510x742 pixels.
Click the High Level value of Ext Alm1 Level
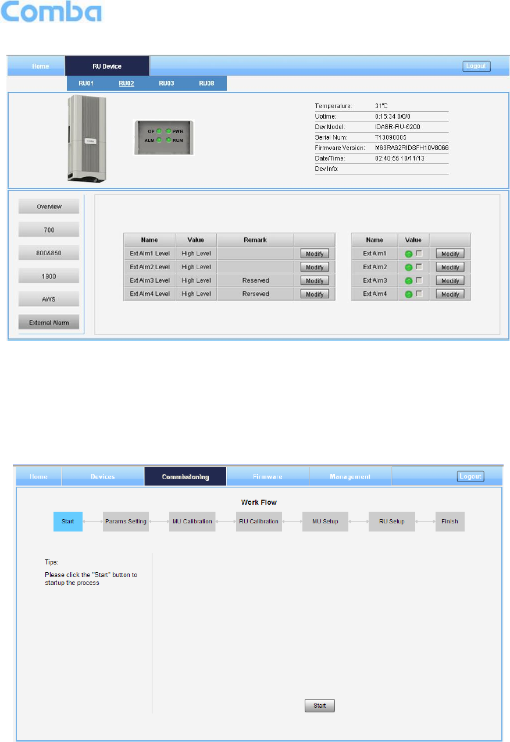196,254
